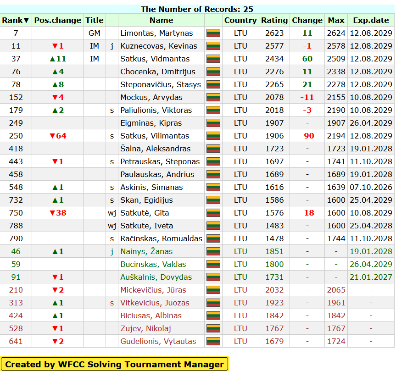Screen dimensions: 396x371
Task: Click the green name Bucinskas, Valdas
Action: (153, 264)
